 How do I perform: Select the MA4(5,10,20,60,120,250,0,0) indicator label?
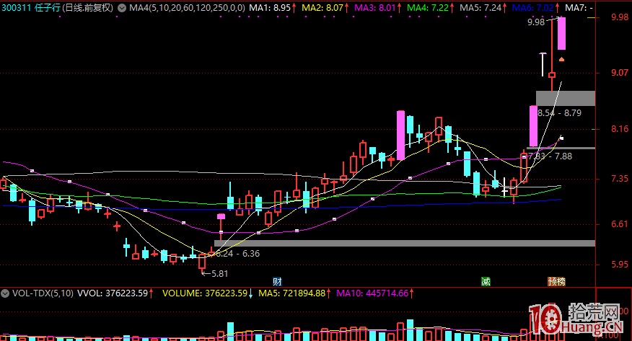coord(187,8)
